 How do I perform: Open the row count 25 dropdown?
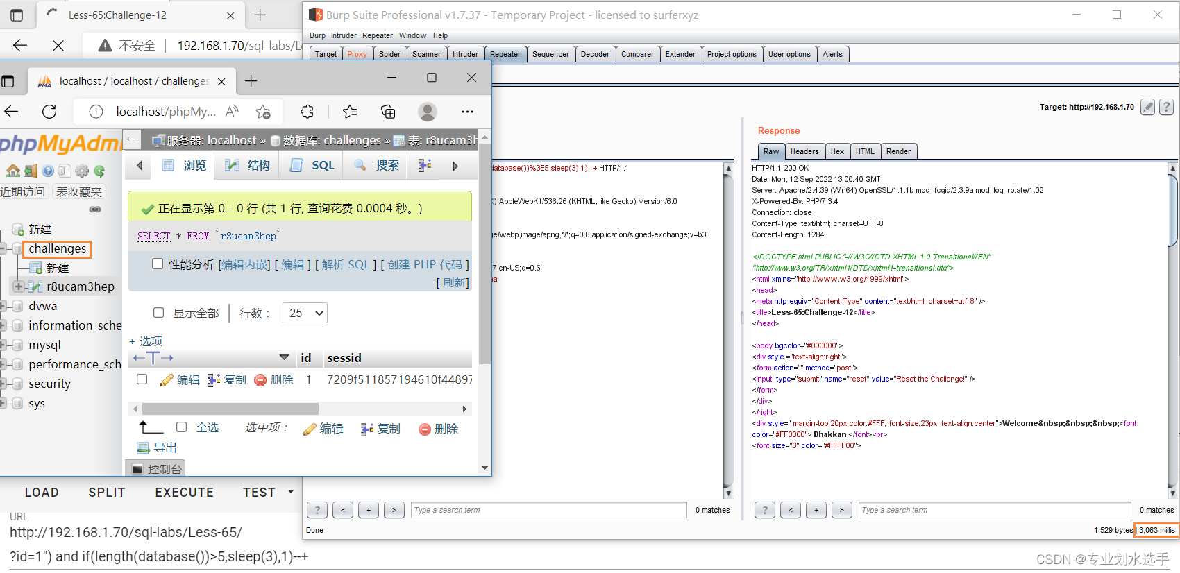(305, 313)
